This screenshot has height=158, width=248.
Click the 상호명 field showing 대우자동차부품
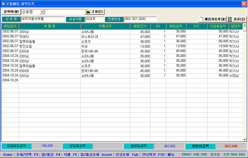pyautogui.click(x=43, y=19)
